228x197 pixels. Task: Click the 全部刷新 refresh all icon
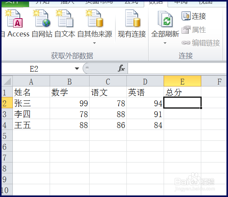tap(165, 19)
